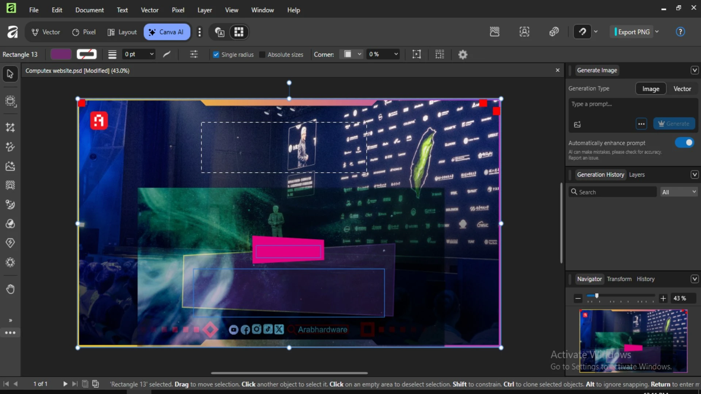Click the grid view icon in top toolbar
701x394 pixels.
pos(239,32)
